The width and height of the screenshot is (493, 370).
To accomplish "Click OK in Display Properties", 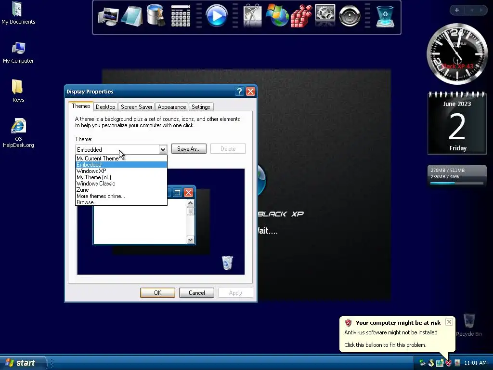I will pos(157,292).
